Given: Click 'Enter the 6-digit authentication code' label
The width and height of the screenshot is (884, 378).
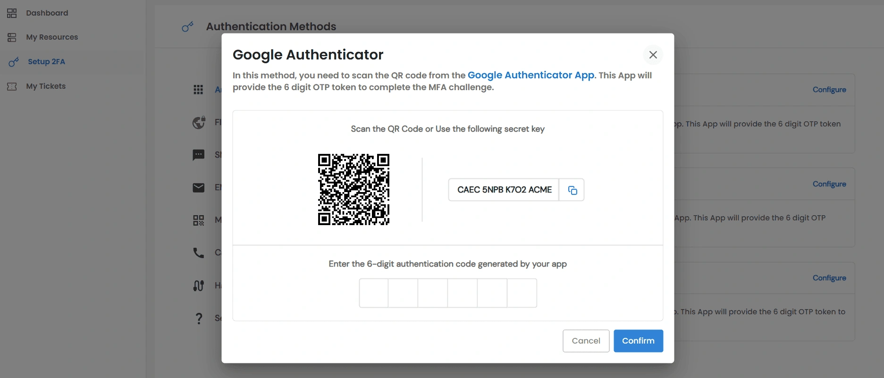Looking at the screenshot, I should (447, 264).
